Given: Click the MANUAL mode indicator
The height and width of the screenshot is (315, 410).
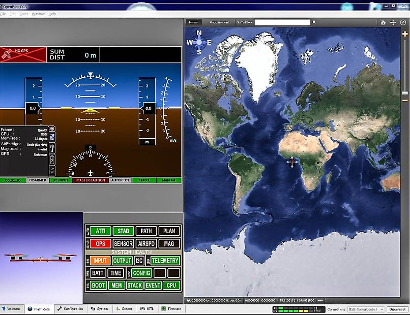Looking at the screenshot, I should pyautogui.click(x=169, y=180).
